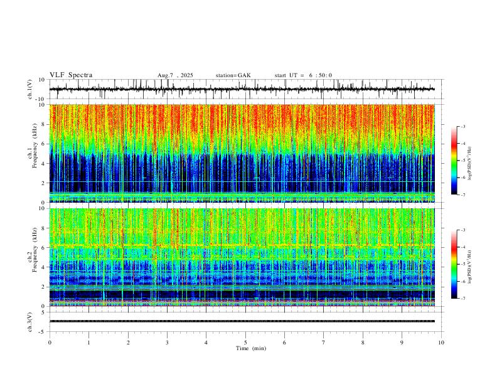Click the 'start UT = 6 : 50: 0' text
The image size is (497, 384).
point(303,75)
